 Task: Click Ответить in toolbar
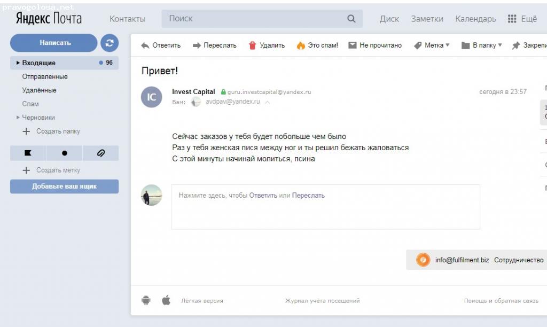(x=161, y=45)
